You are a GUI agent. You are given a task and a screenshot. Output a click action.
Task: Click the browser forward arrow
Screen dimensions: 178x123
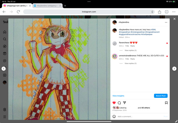coord(11,12)
